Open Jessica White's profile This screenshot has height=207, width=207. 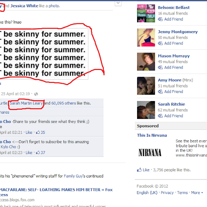[24, 6]
